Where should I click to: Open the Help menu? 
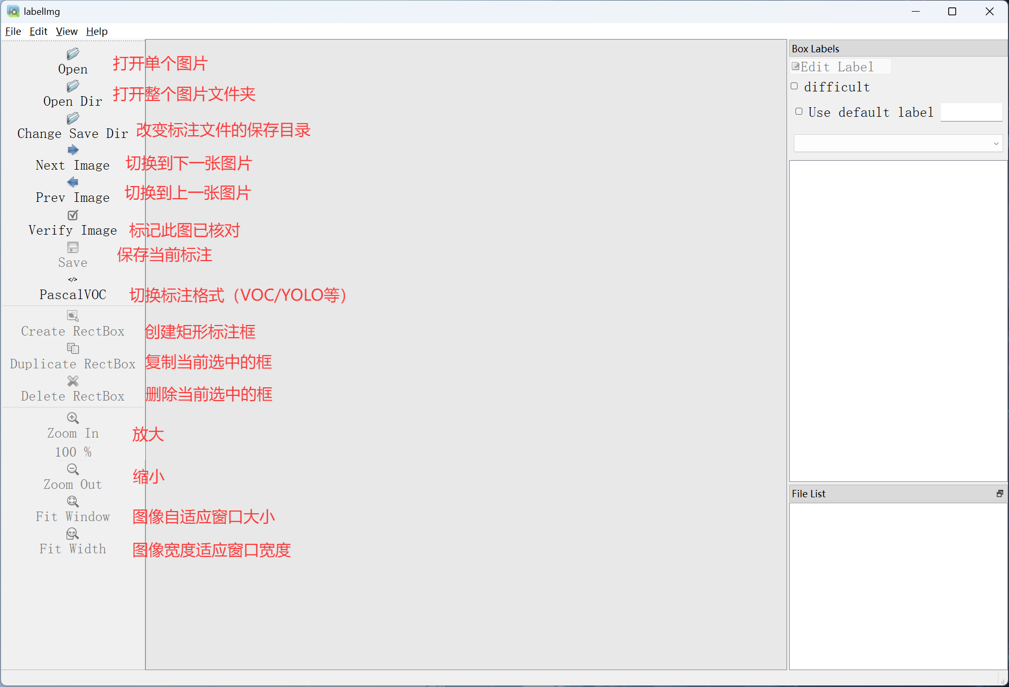point(96,31)
